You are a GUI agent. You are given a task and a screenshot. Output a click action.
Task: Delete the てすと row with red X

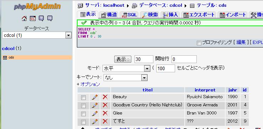tap(105, 121)
